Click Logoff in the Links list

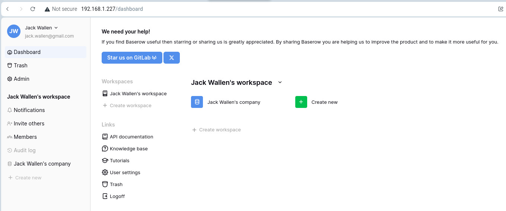click(x=117, y=196)
